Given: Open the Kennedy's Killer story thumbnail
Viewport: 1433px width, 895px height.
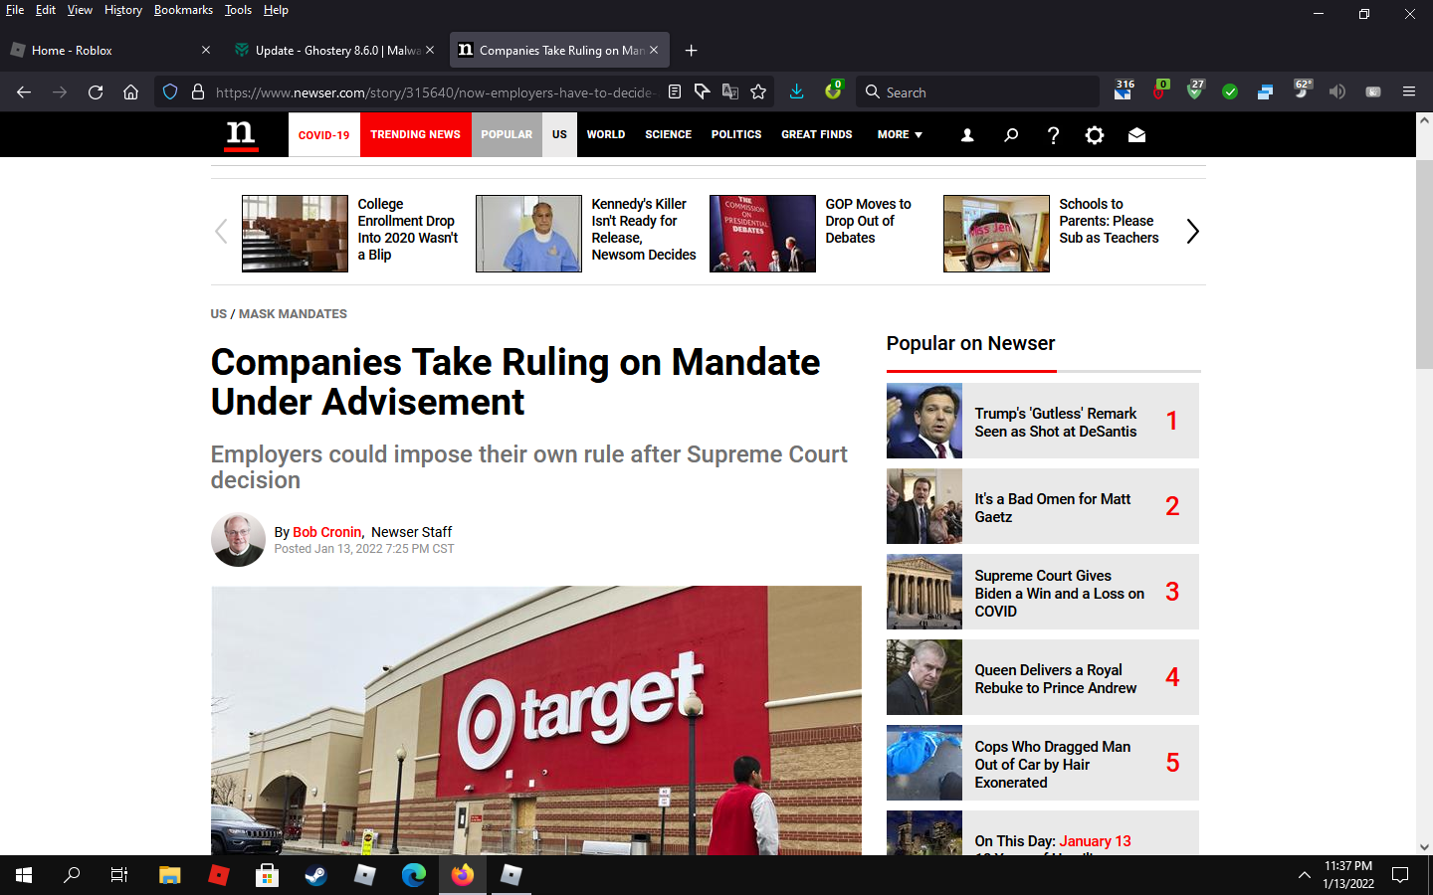Looking at the screenshot, I should point(528,234).
